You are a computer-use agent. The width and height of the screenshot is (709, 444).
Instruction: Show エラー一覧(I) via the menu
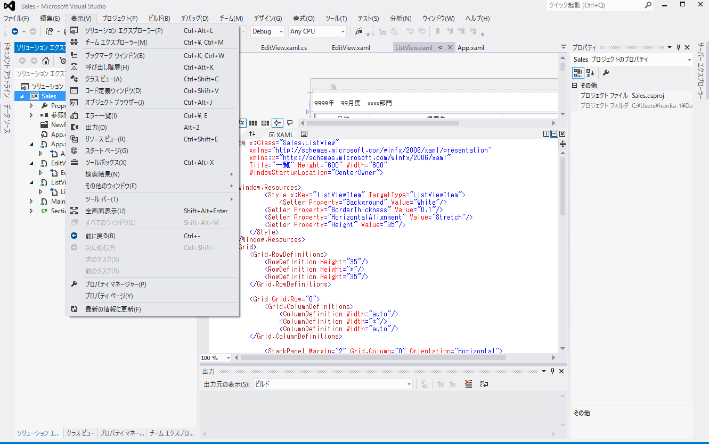coord(152,116)
